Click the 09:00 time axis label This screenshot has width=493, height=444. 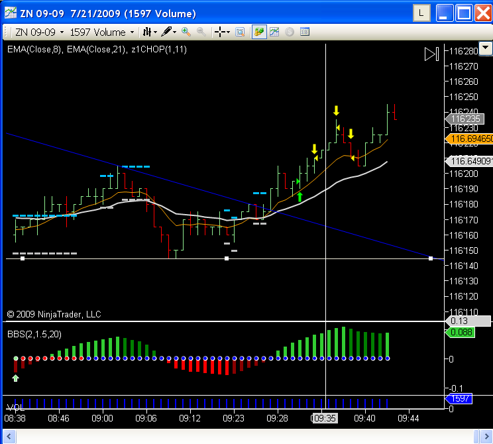click(x=102, y=418)
